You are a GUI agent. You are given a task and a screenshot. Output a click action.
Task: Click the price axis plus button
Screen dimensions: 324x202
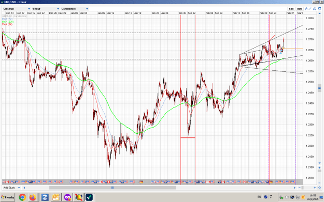319,167
